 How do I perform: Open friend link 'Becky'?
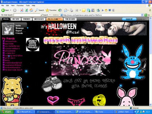tap(7, 60)
